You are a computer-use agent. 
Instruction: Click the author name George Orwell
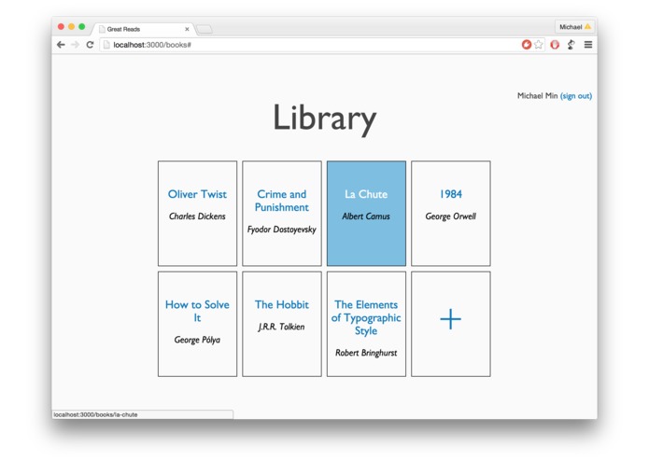point(451,217)
